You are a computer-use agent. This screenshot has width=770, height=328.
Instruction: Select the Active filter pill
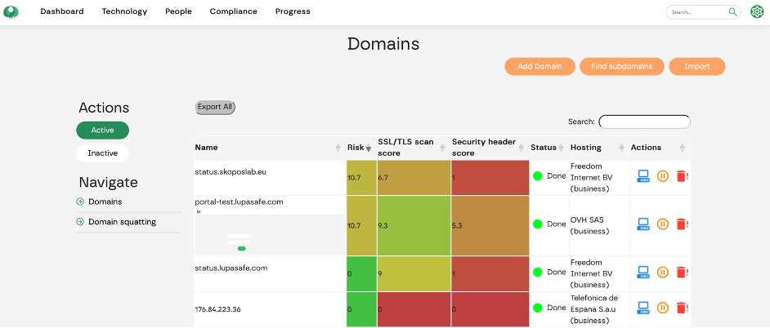click(x=102, y=131)
